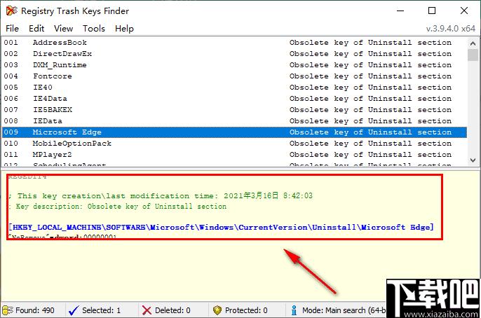This screenshot has width=481, height=318.
Task: Open the Edit menu
Action: [36, 28]
